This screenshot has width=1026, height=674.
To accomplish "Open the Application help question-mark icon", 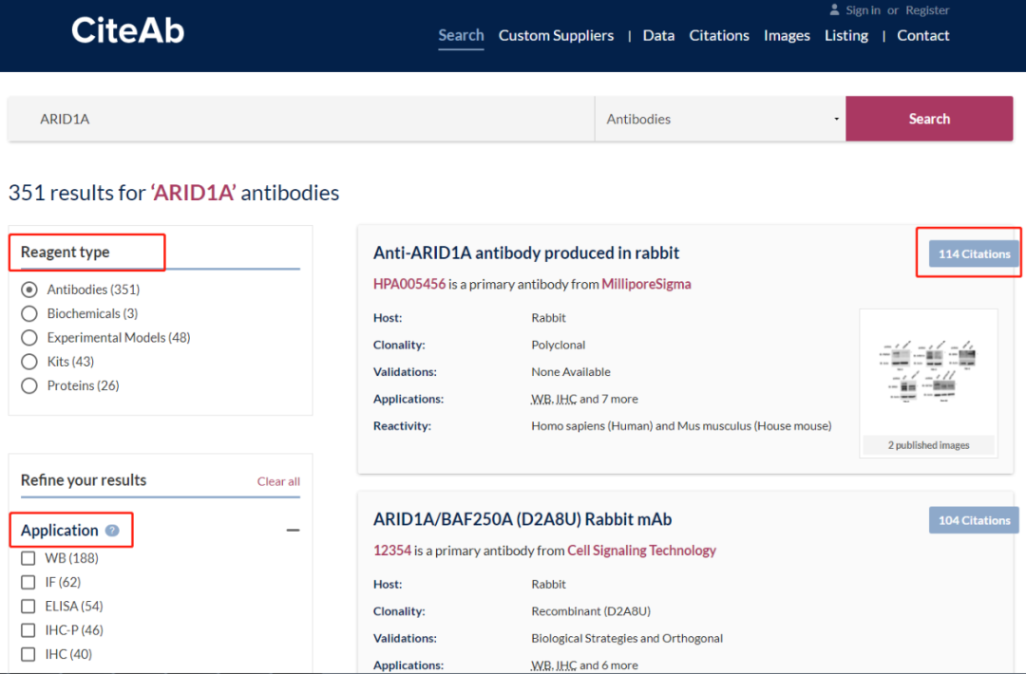I will tap(112, 530).
